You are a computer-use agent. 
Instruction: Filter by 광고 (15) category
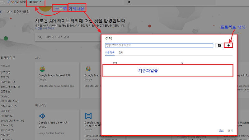pyautogui.click(x=5, y=72)
